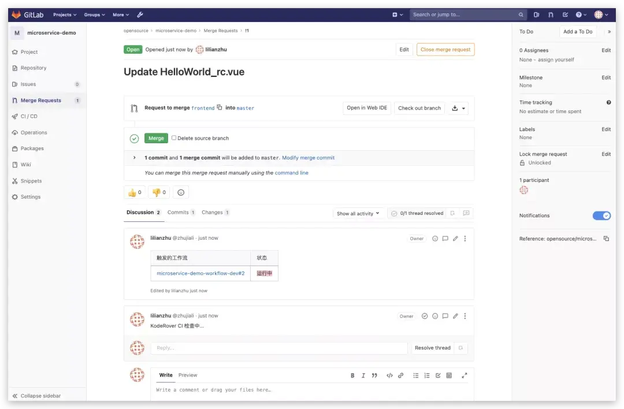This screenshot has height=409, width=624.
Task: Toggle bold formatting in the comment editor
Action: [352, 375]
